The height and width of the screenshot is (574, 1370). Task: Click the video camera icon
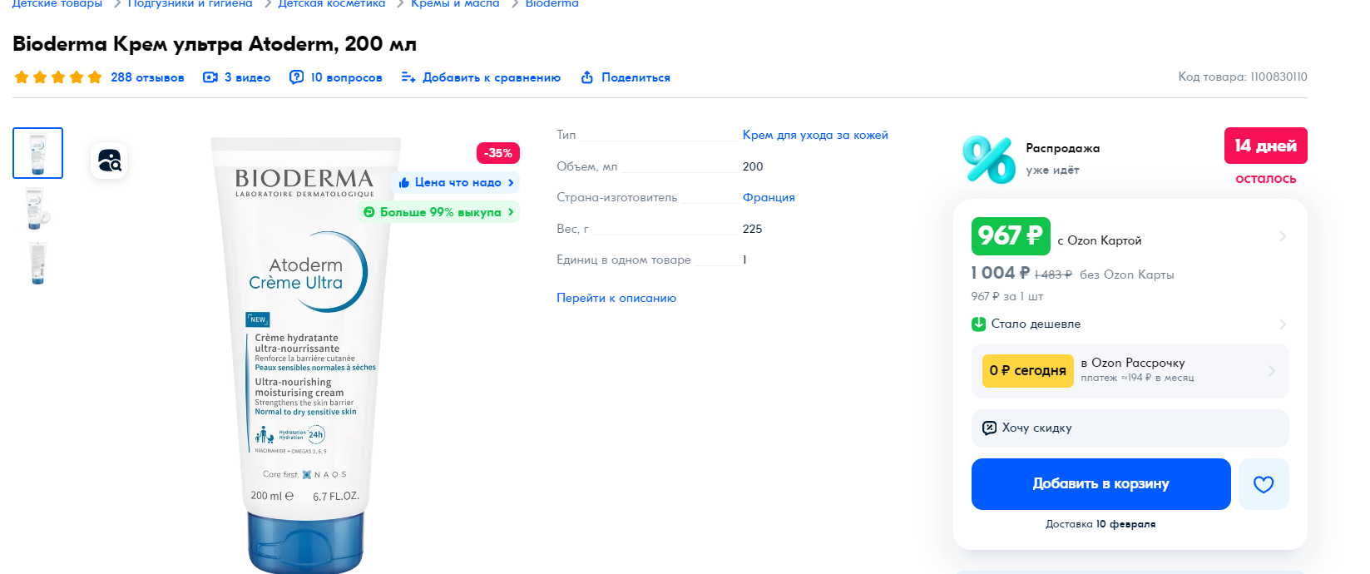click(210, 77)
